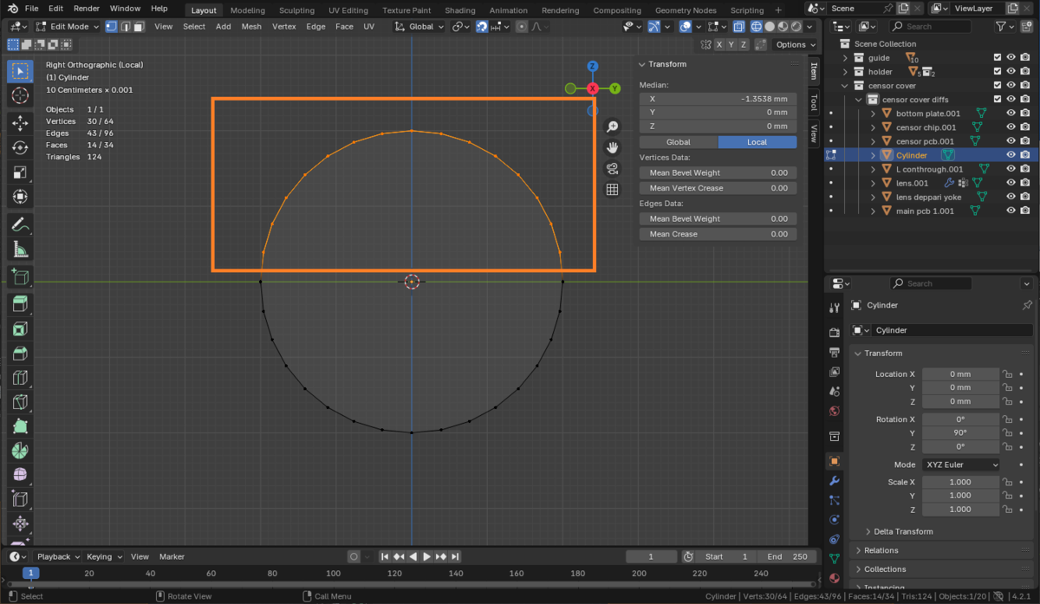1040x604 pixels.
Task: Switch to the Modeling workspace tab
Action: pos(247,10)
